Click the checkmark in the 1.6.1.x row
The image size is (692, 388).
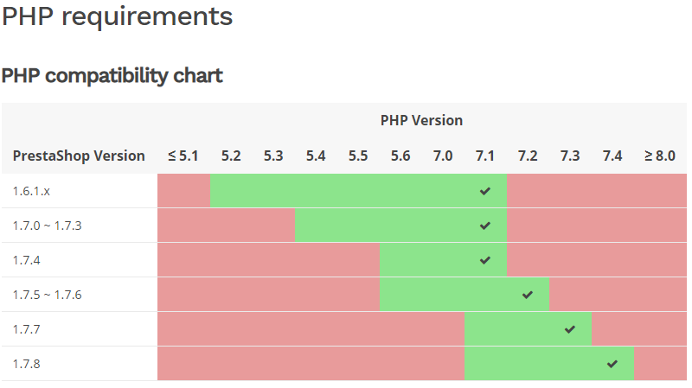click(485, 191)
